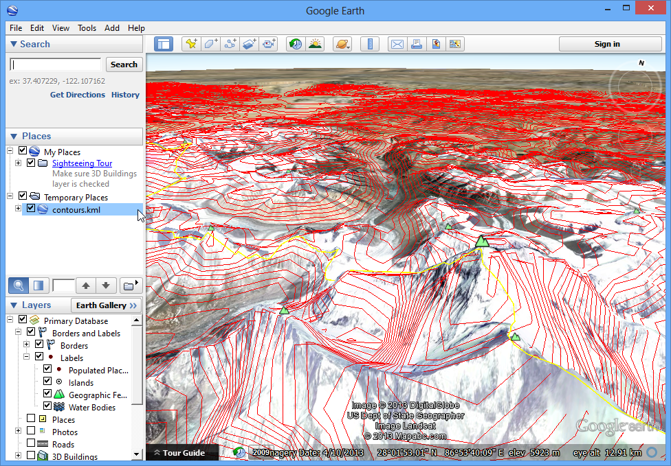This screenshot has height=466, width=671.
Task: Turn off Geographic Features layer checkbox
Action: click(47, 394)
